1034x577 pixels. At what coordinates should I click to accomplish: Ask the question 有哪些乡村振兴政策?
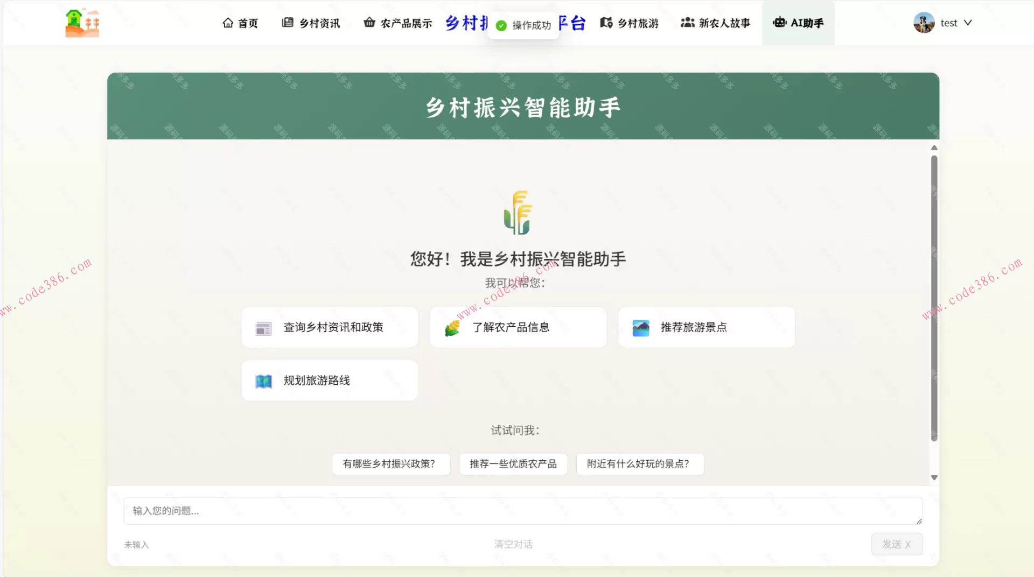tap(391, 464)
